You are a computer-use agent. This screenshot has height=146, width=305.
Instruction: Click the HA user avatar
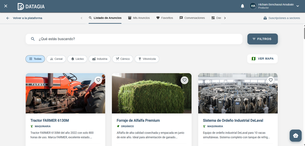click(x=253, y=6)
